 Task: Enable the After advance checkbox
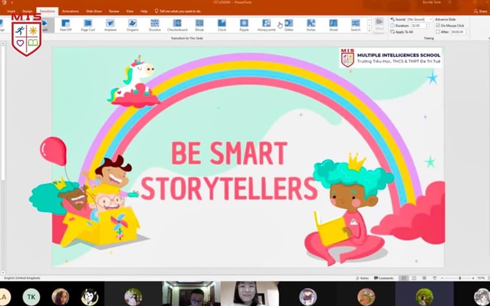438,32
